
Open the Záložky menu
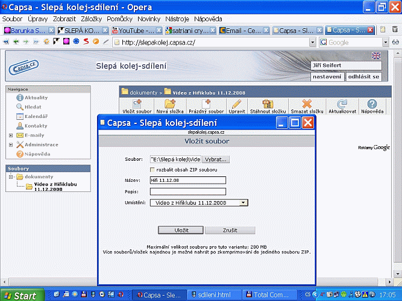click(92, 19)
